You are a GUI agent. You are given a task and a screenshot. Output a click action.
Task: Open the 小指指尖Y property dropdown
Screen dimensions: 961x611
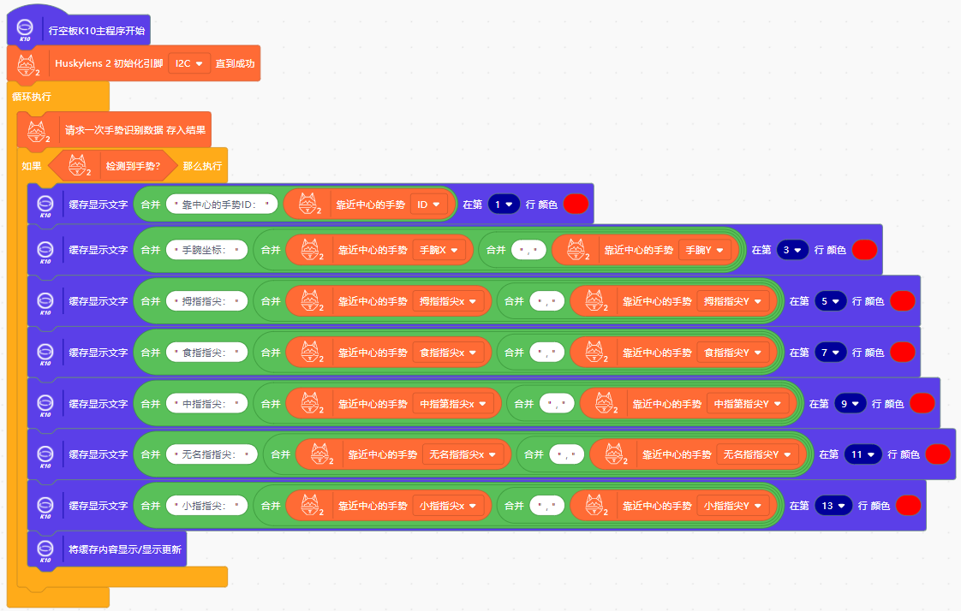(731, 506)
